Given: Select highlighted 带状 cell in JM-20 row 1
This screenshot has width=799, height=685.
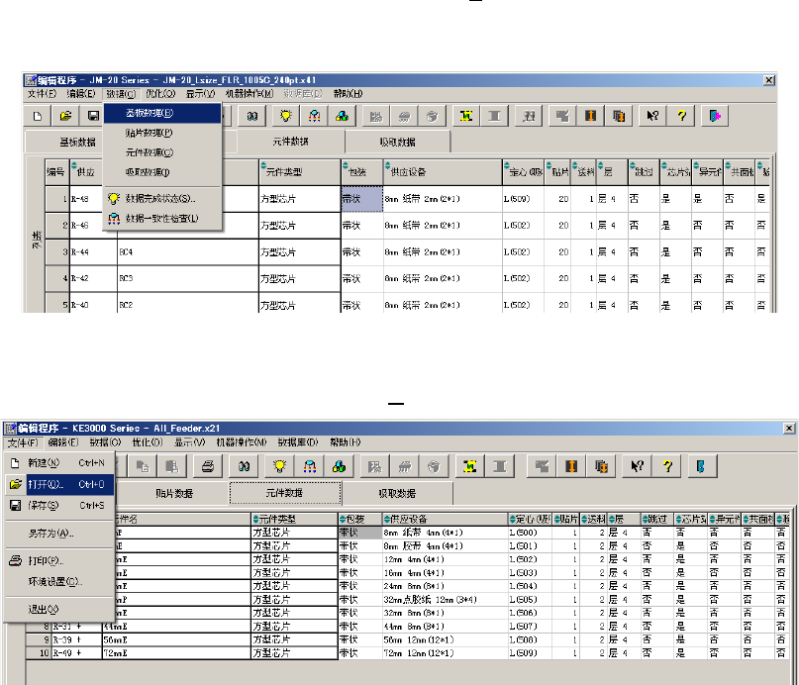Looking at the screenshot, I should pyautogui.click(x=361, y=199).
